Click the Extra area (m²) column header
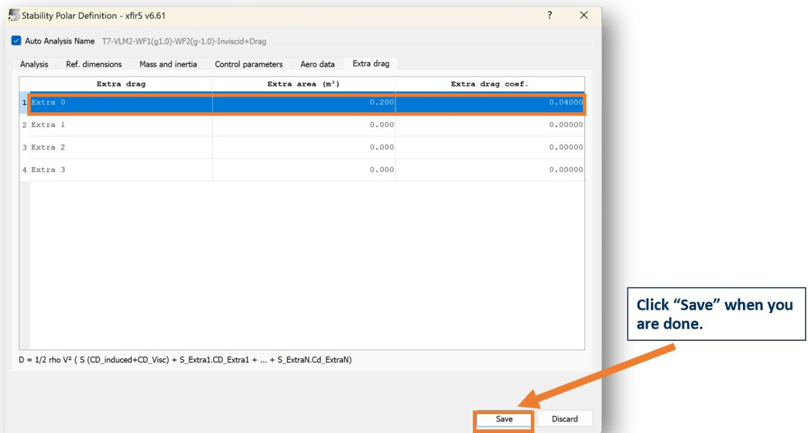The width and height of the screenshot is (808, 433). pyautogui.click(x=304, y=84)
